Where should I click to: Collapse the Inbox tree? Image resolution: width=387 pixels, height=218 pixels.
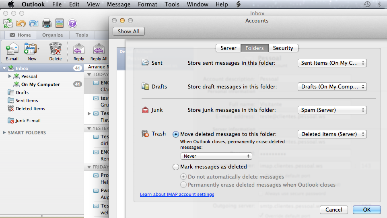[x=4, y=68]
